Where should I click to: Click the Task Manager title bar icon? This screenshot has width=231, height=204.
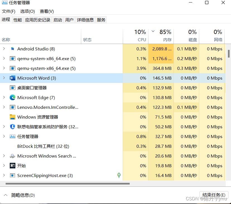tap(4, 3)
